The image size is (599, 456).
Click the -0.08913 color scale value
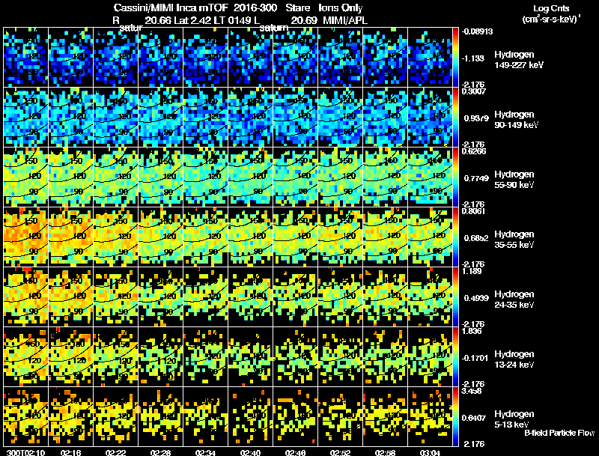coord(478,31)
